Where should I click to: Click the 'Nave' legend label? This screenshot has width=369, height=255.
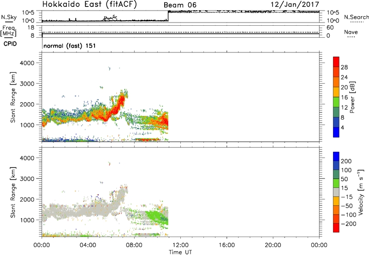351,32
